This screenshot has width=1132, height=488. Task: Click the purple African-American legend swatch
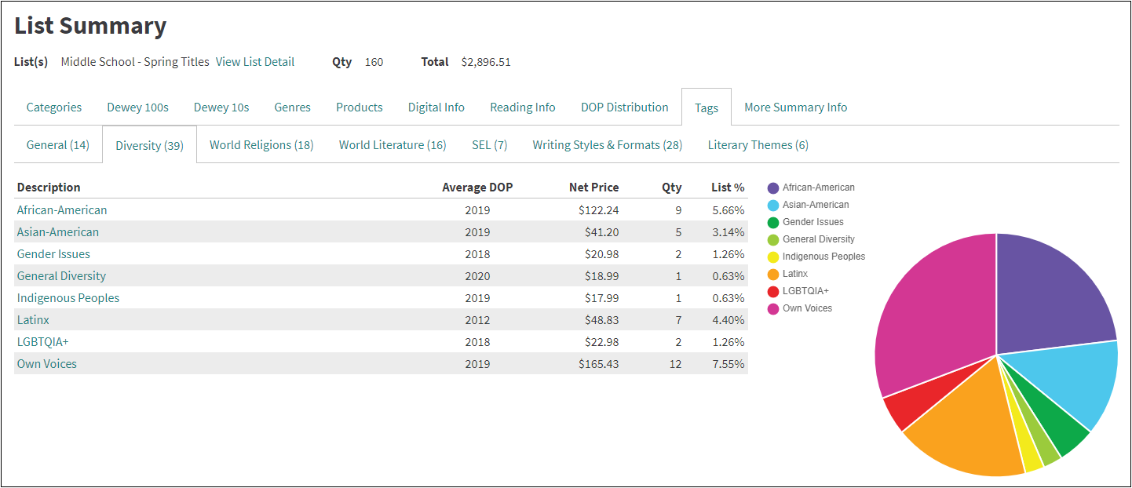click(773, 188)
